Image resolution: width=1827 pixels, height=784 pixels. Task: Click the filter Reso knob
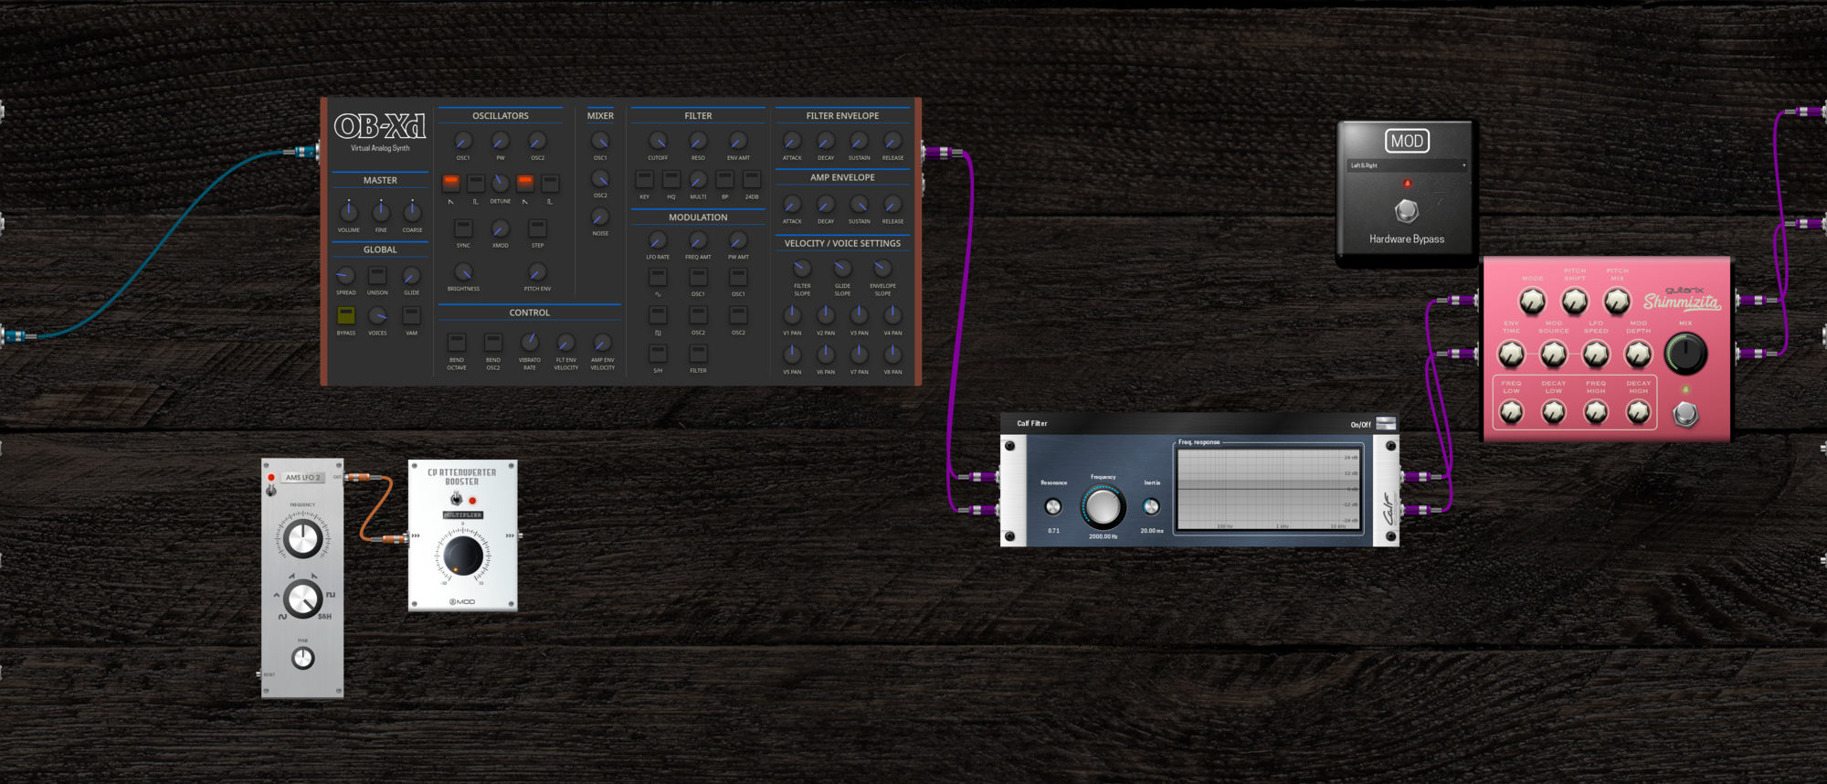point(698,141)
